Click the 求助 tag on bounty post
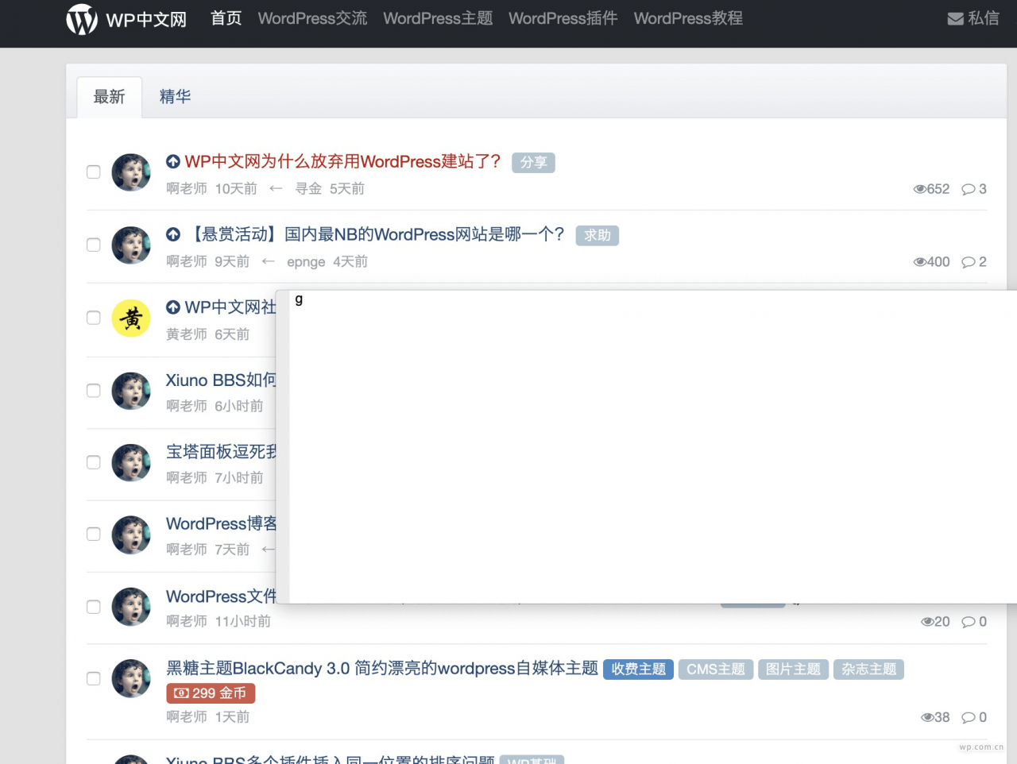The width and height of the screenshot is (1017, 764). 597,236
